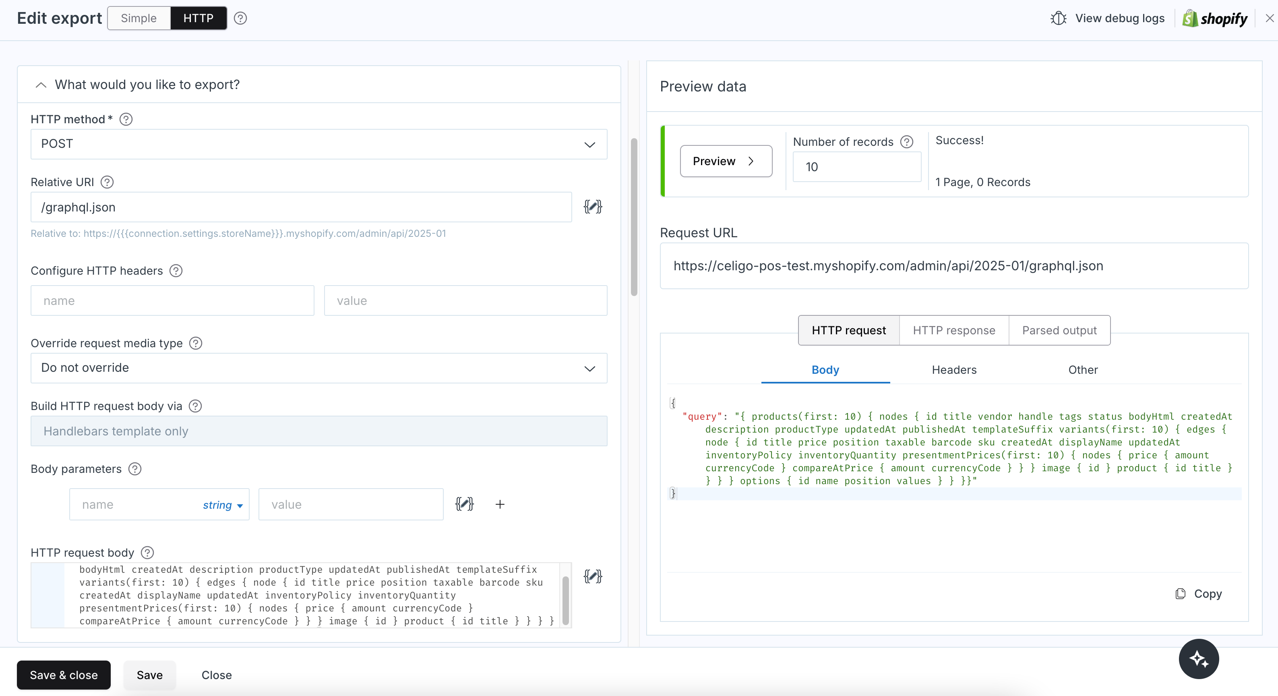Open the AI assistant sparkle button
1278x696 pixels.
[1199, 659]
